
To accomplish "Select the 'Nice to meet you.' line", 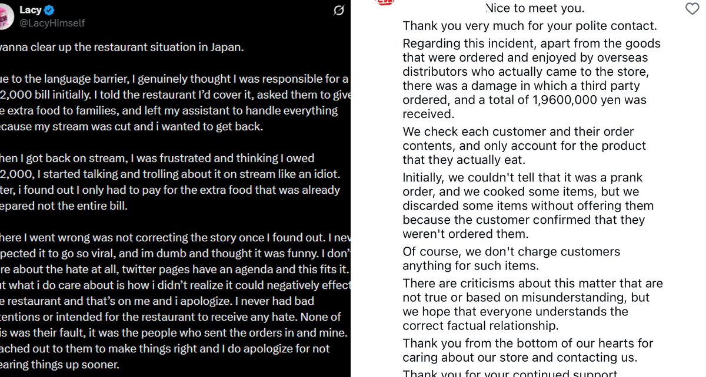I will click(x=535, y=8).
